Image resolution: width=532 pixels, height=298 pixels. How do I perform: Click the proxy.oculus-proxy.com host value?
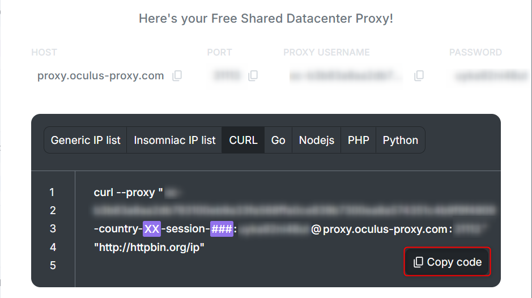coord(100,75)
